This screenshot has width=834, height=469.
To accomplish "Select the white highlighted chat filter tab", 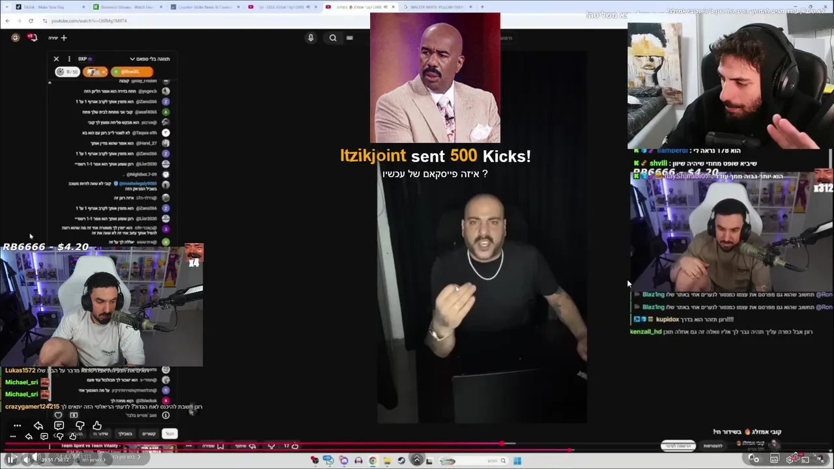I will (x=169, y=433).
